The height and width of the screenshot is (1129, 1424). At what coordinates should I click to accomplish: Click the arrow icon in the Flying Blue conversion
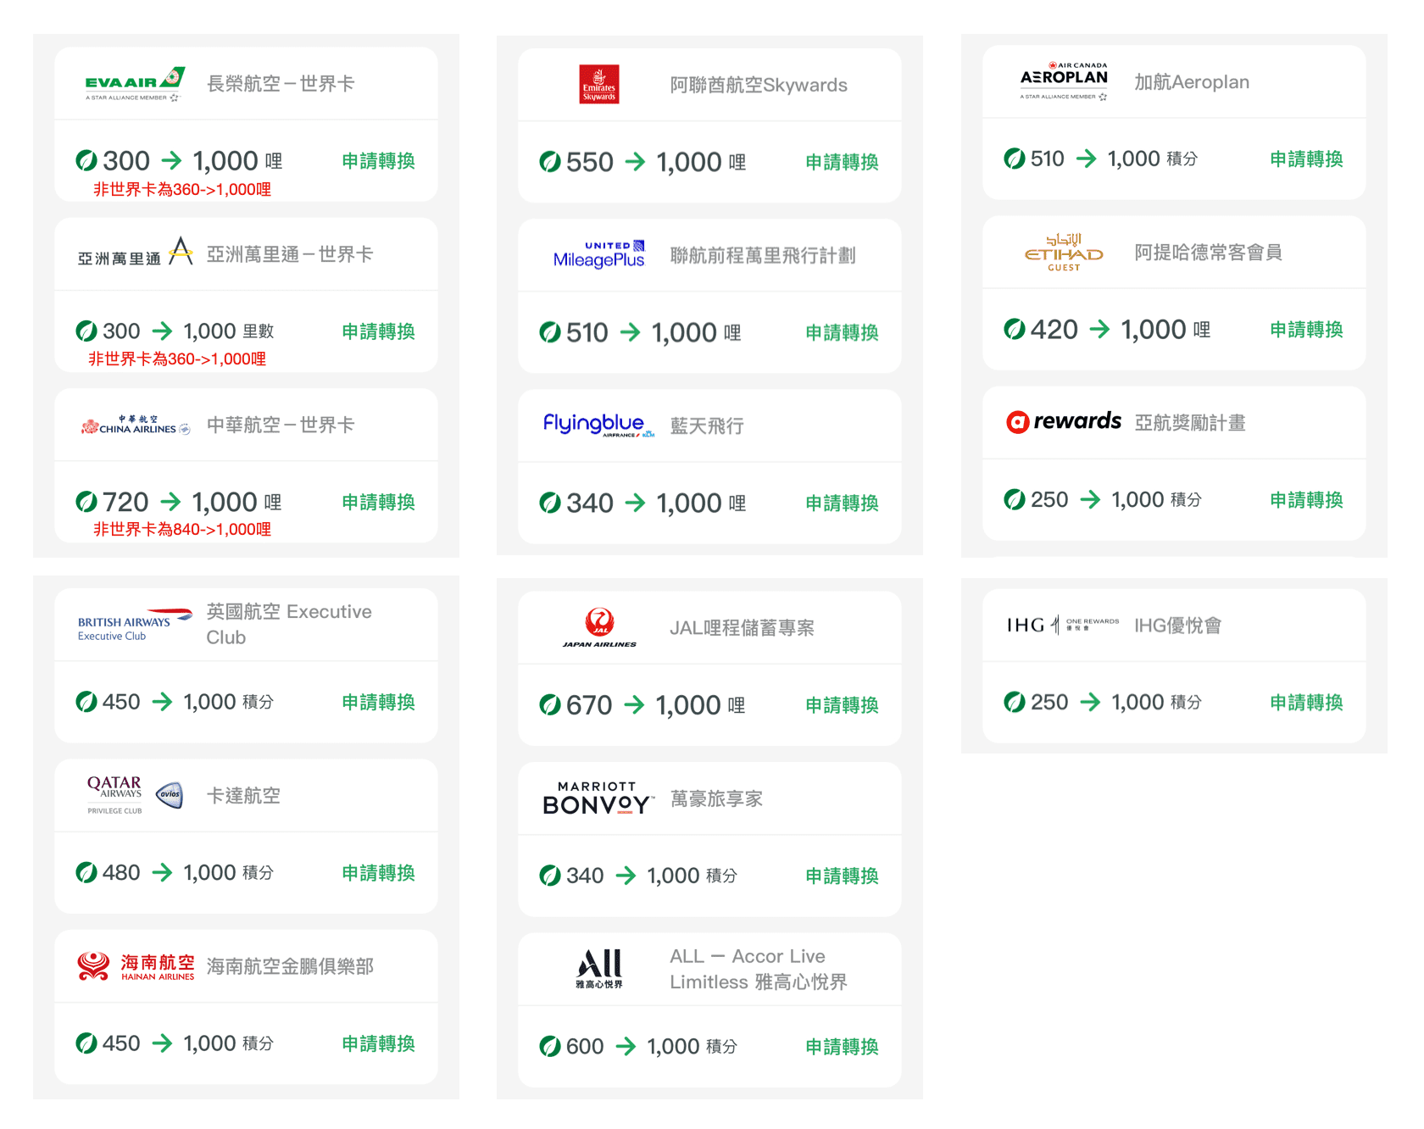pyautogui.click(x=635, y=503)
